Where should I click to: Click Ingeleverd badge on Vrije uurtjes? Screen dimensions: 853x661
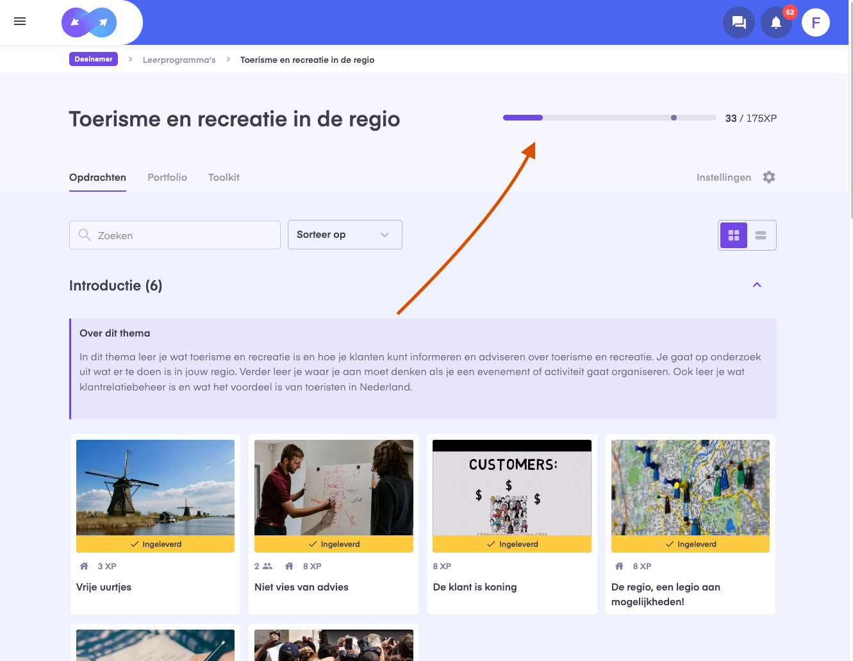155,544
